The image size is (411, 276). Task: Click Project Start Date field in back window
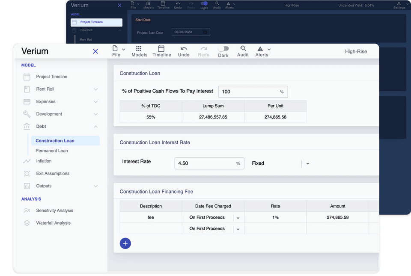pyautogui.click(x=191, y=32)
